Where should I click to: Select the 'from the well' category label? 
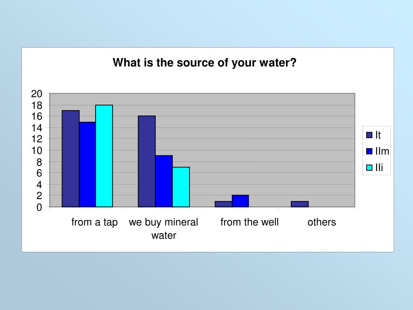[x=249, y=222]
